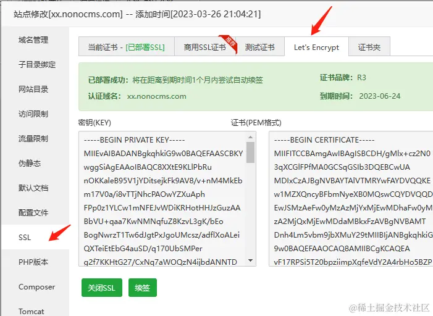The height and width of the screenshot is (316, 433).
Task: Switch to the Let's Encrypt tab
Action: tap(316, 47)
